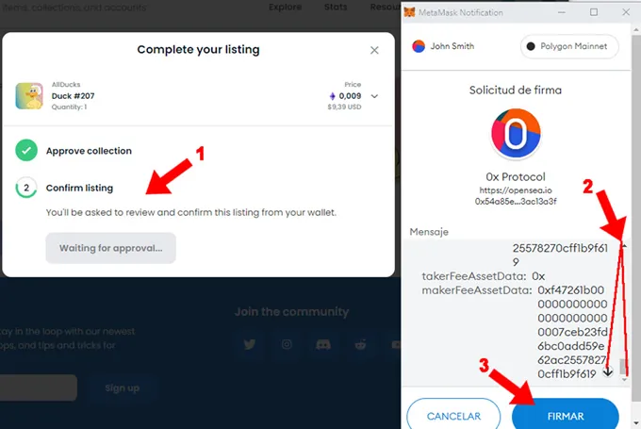Screen dimensions: 641x429
Task: Click the Duck #207 thumbnail image
Action: 27,96
